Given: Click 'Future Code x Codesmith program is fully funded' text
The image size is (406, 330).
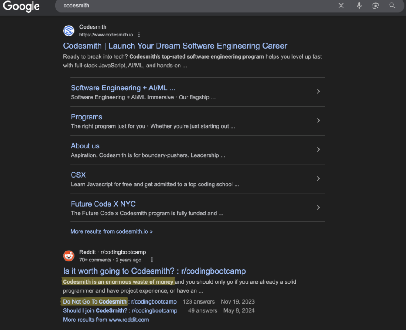Looking at the screenshot, I should [147, 213].
